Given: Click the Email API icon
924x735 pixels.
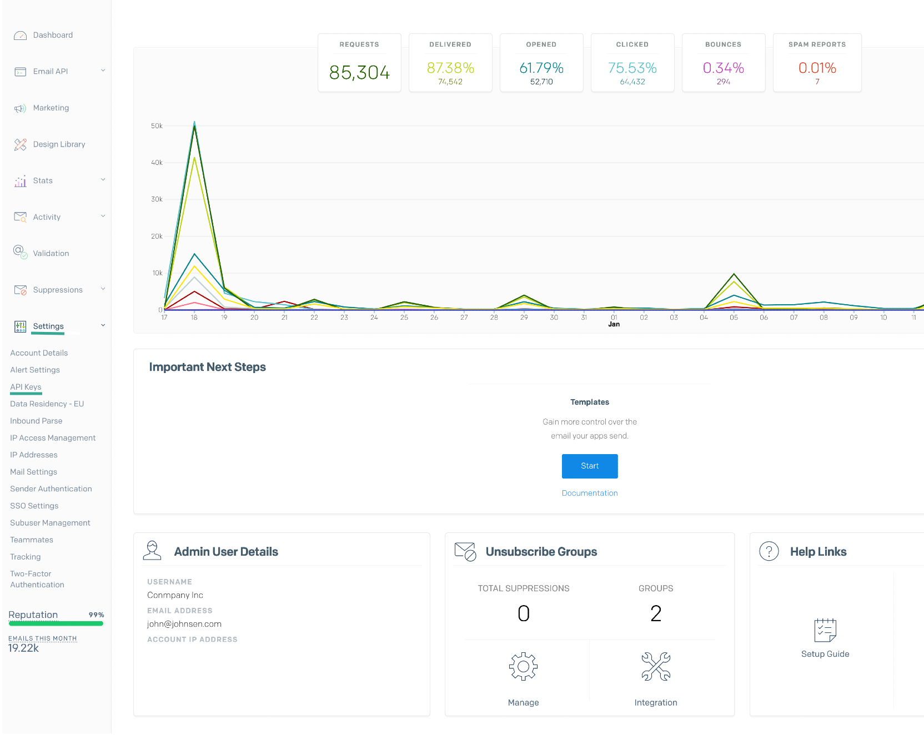Looking at the screenshot, I should click(x=21, y=72).
